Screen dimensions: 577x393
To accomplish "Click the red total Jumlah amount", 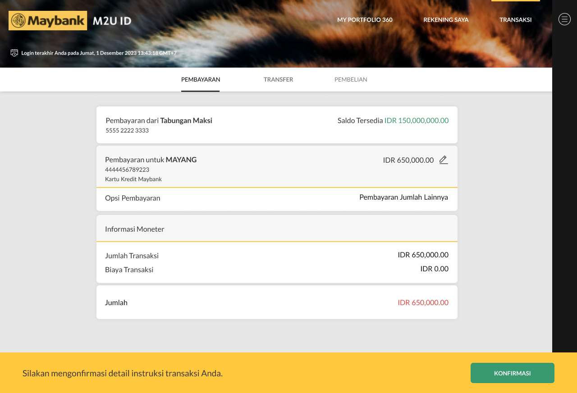I will (423, 302).
